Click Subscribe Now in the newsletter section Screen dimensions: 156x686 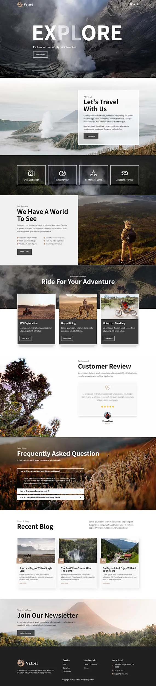(26, 633)
